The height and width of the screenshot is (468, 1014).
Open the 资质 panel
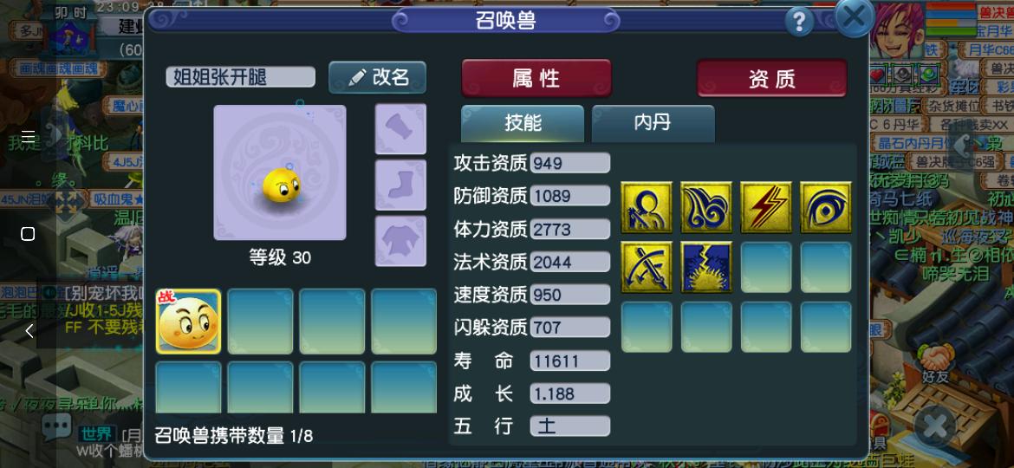pos(771,78)
